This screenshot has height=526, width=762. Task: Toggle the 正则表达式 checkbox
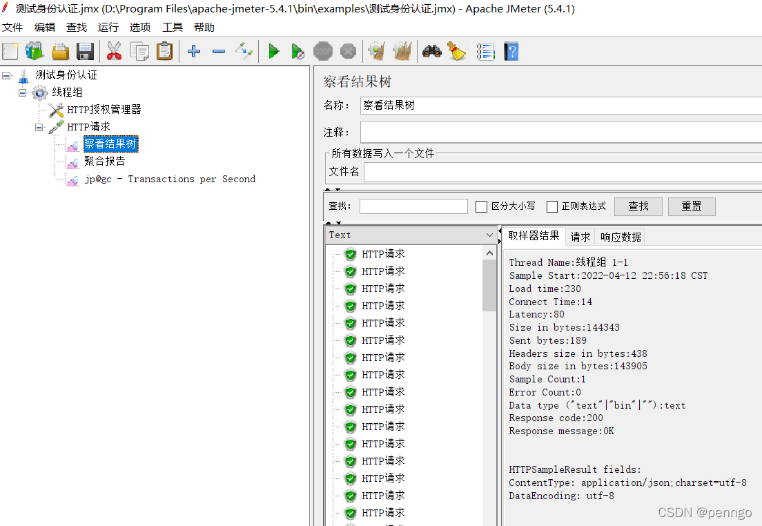point(552,206)
